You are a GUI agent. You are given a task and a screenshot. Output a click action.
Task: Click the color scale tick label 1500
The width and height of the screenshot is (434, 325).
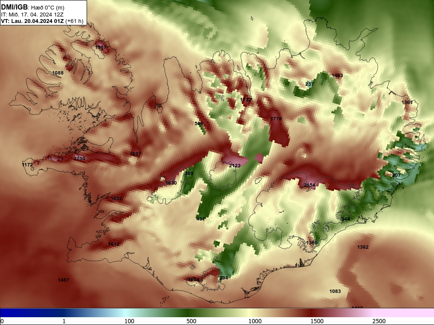pyautogui.click(x=317, y=321)
